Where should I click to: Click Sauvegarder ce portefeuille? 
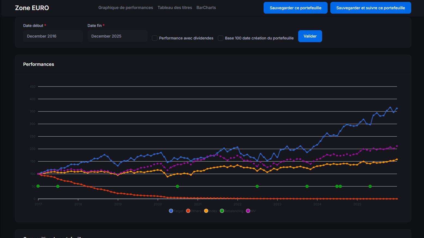(x=295, y=8)
